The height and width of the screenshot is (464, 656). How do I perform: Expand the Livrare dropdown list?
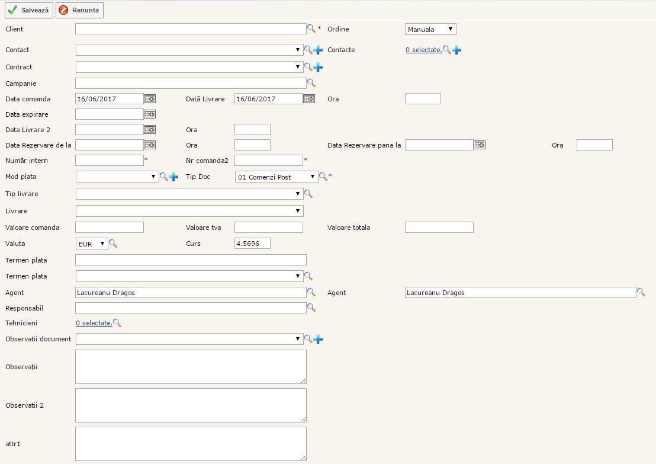189,211
